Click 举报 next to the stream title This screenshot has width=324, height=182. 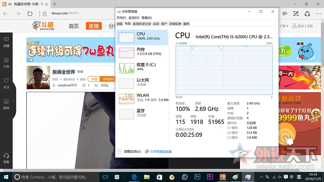coord(80,72)
